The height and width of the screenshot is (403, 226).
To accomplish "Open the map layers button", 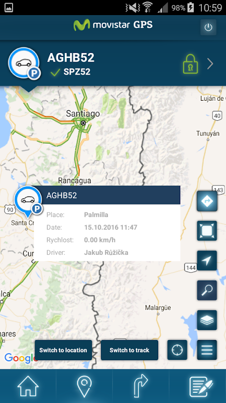I will pyautogui.click(x=207, y=320).
